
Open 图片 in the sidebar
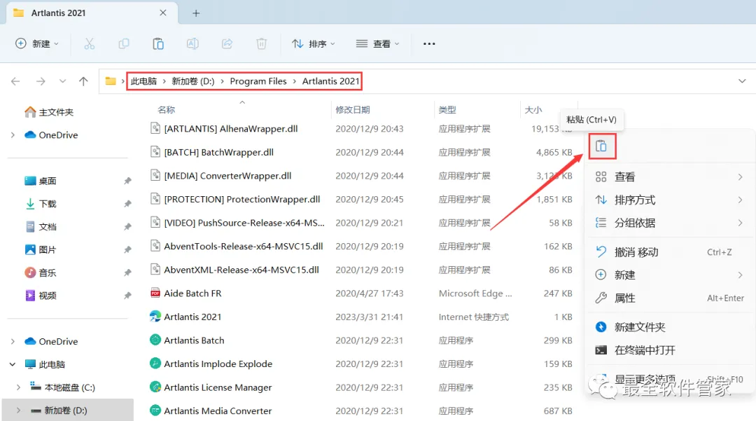pyautogui.click(x=41, y=250)
